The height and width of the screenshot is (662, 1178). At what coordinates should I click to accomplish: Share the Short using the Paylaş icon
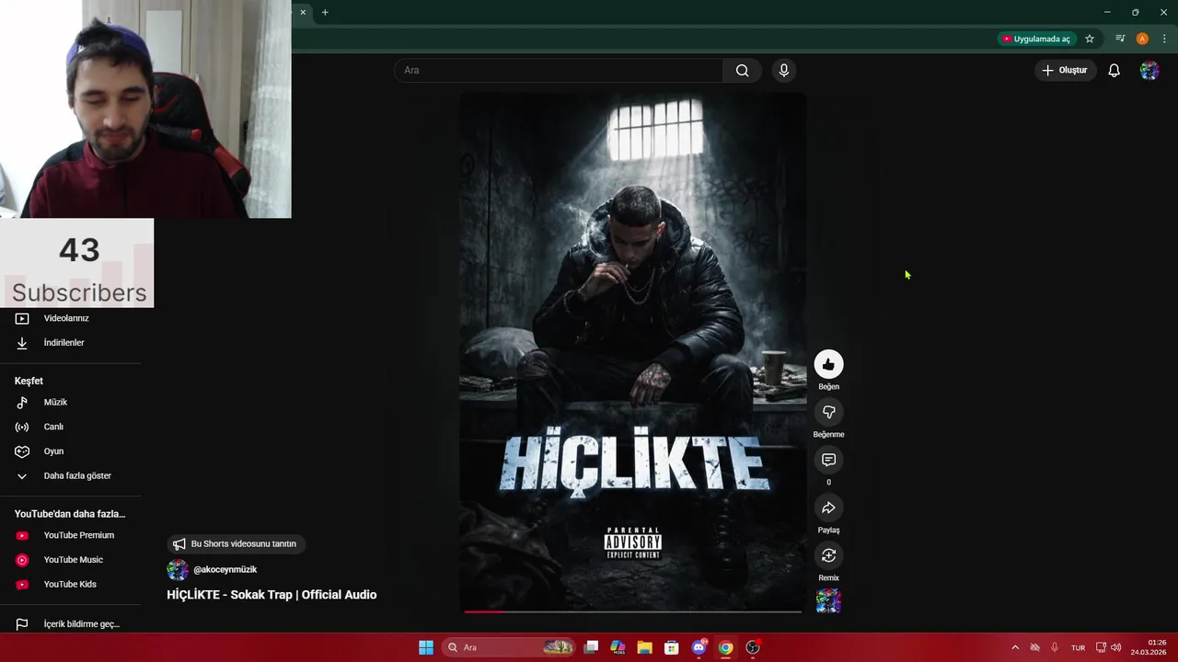tap(828, 508)
